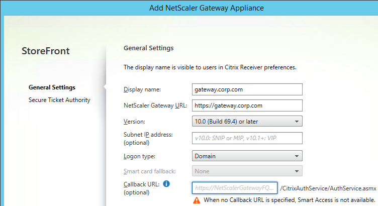Select the Version combo box value
Image resolution: width=378 pixels, height=206 pixels.
click(x=247, y=122)
